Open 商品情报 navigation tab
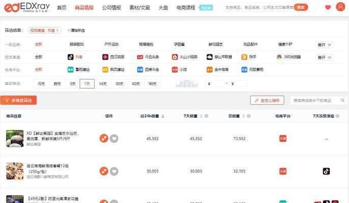 pyautogui.click(x=84, y=8)
